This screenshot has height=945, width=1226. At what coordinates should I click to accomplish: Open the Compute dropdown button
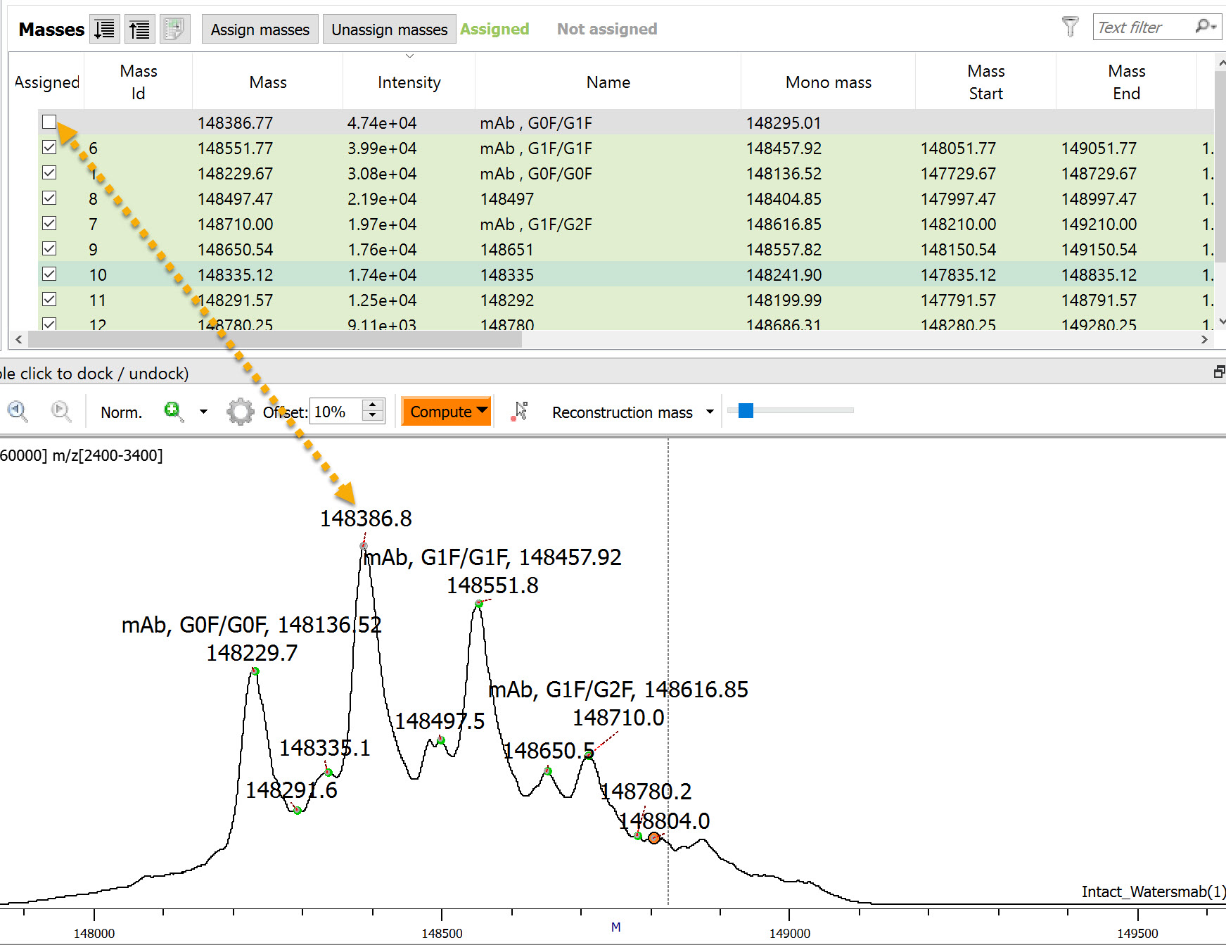[446, 412]
